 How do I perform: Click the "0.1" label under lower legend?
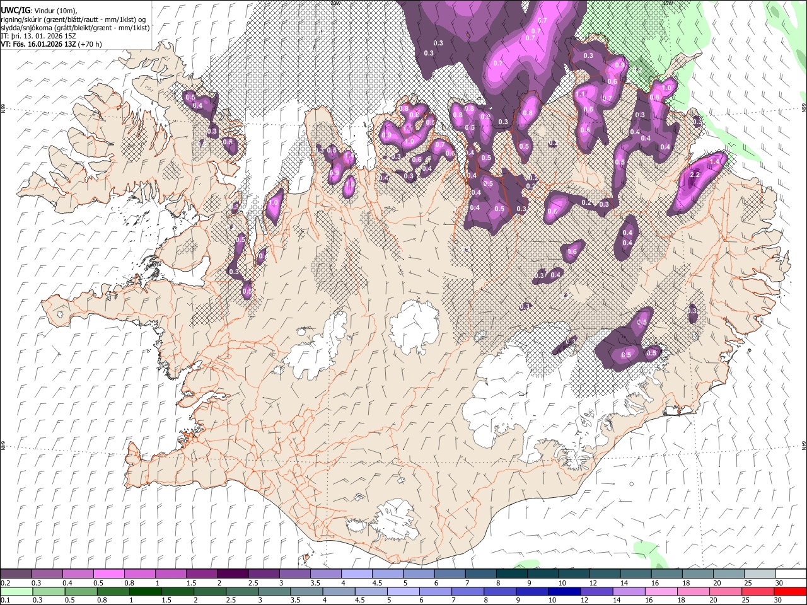(x=5, y=600)
